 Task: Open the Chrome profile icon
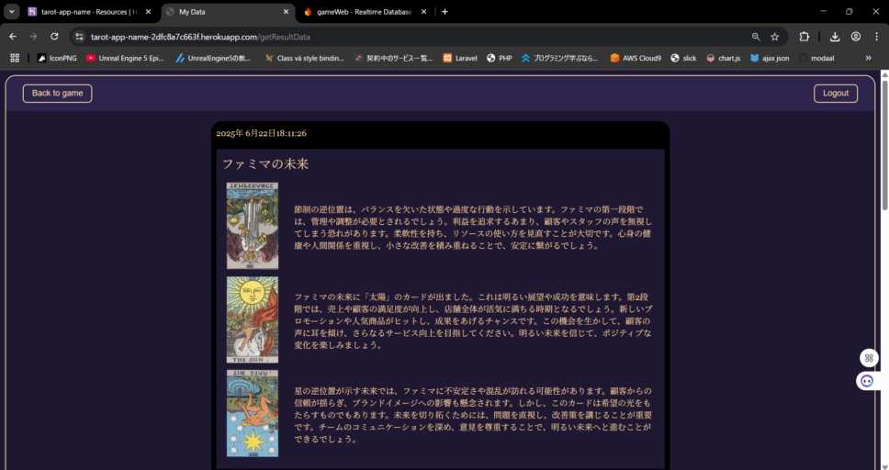tap(856, 37)
